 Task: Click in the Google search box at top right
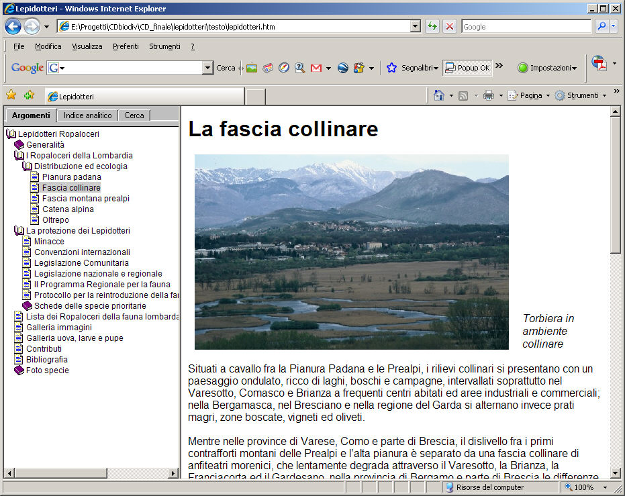tap(526, 27)
